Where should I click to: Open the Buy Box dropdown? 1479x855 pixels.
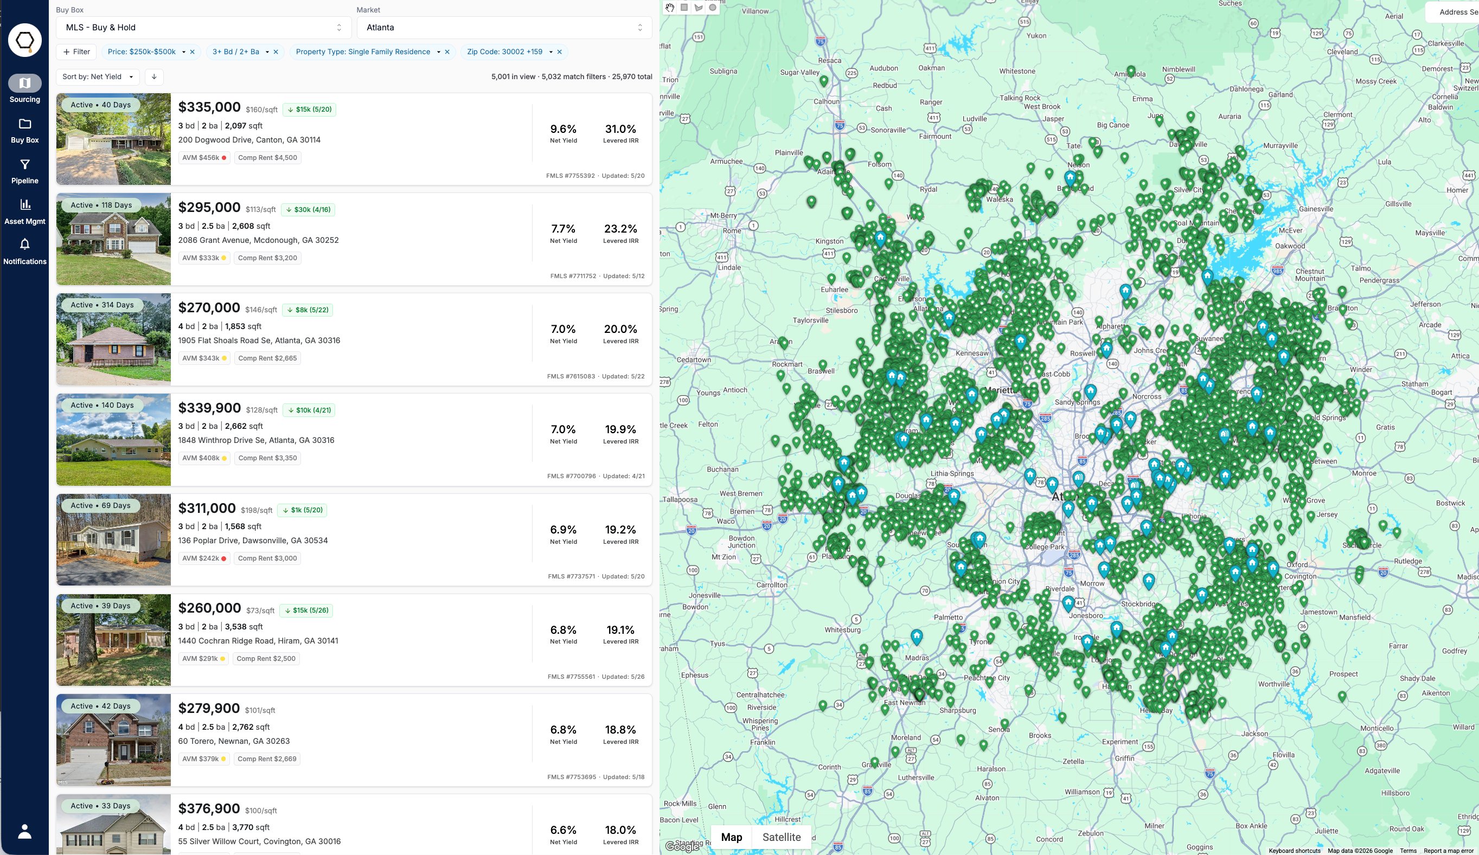(204, 28)
